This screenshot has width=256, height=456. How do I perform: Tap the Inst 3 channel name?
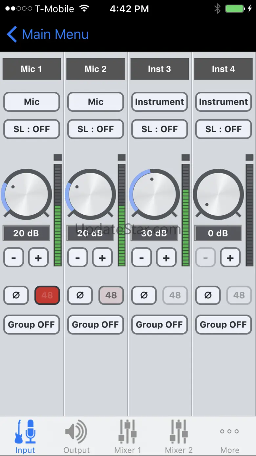click(x=160, y=69)
